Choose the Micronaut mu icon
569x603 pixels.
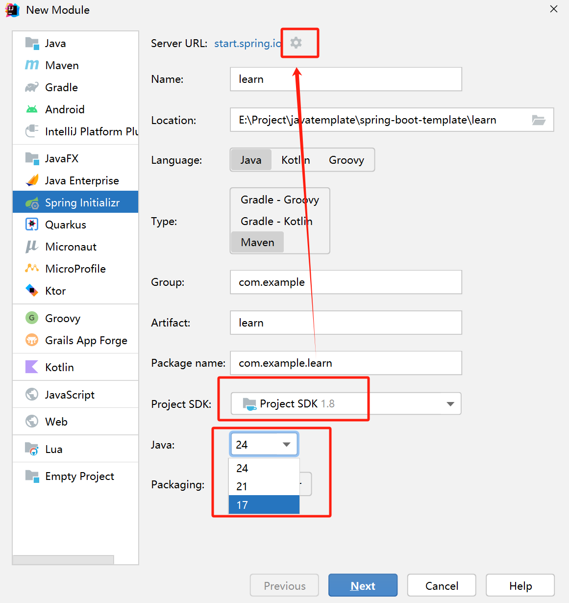[x=32, y=247]
